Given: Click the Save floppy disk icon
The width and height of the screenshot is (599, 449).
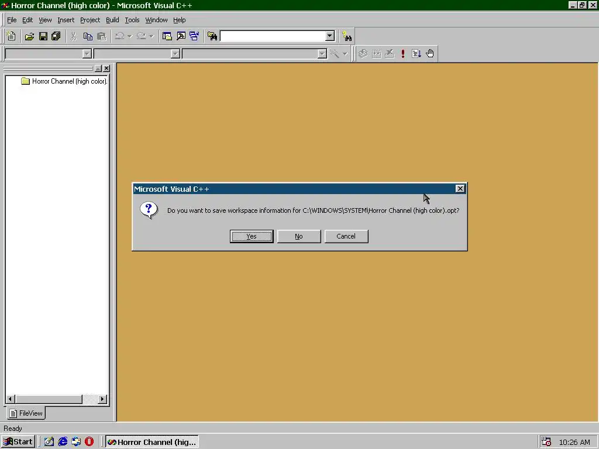Looking at the screenshot, I should [x=43, y=36].
